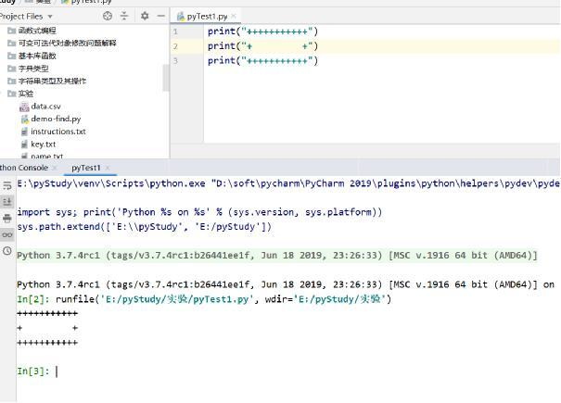Viewport: 561px width, 403px height.
Task: Click the 'import sys; print' console line
Action: coord(199,212)
